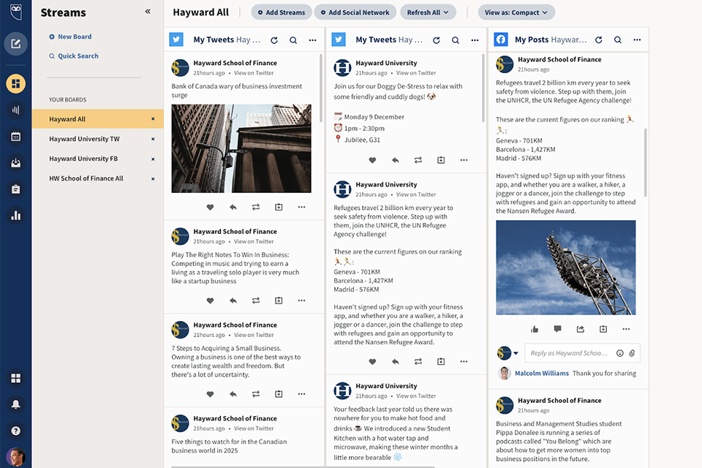Open View on Twitter for Bank of Canada tweet
Viewport: 702px width, 468px height.
pyautogui.click(x=254, y=73)
